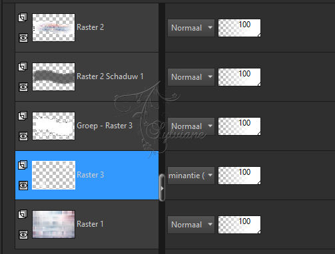This screenshot has width=335, height=254.
Task: Click the panel splitter arrow handle
Action: click(x=162, y=188)
